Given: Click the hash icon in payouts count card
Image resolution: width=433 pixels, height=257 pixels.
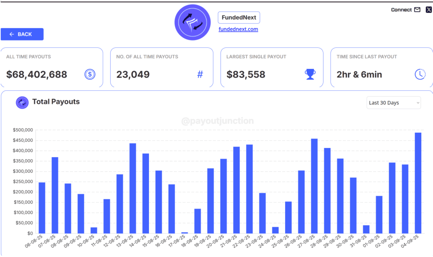Looking at the screenshot, I should click(x=200, y=75).
